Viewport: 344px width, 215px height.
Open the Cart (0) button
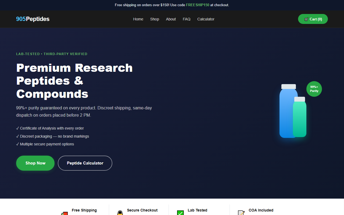click(x=313, y=19)
